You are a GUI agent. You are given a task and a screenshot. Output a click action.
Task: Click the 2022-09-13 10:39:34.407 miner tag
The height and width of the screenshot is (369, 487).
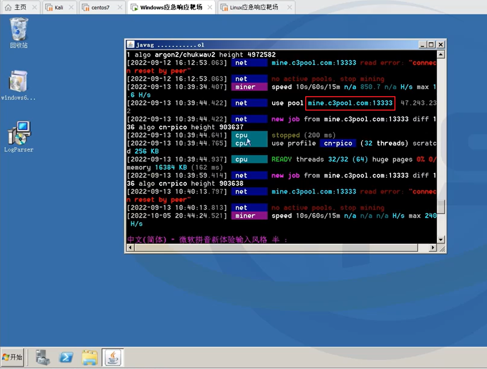coord(249,87)
